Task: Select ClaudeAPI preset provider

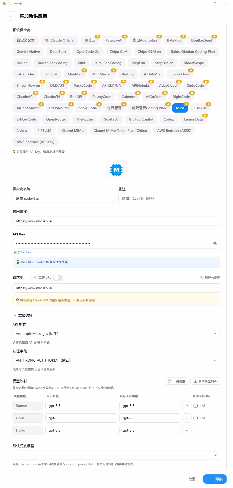Action: tap(25, 97)
